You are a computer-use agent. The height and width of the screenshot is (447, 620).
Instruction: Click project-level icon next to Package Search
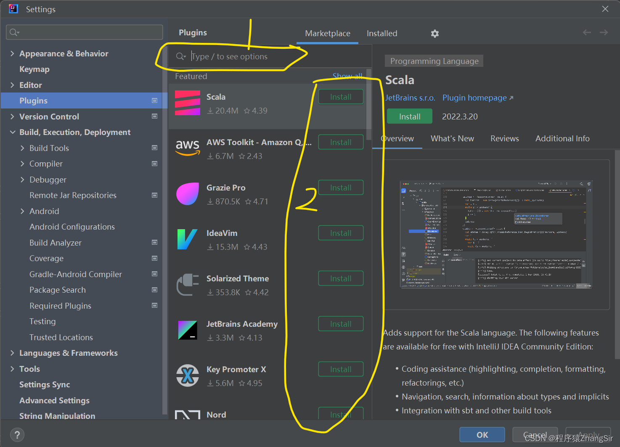tap(154, 290)
